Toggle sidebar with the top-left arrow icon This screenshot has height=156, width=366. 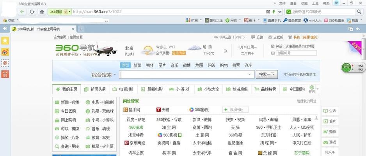coord(5,29)
